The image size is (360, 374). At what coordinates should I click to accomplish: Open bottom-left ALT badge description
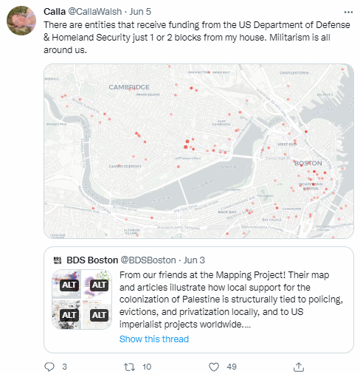coord(69,315)
